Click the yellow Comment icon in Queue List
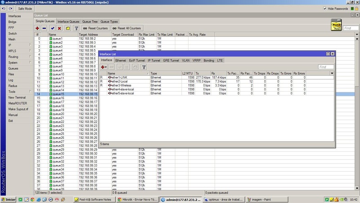 pyautogui.click(x=67, y=28)
